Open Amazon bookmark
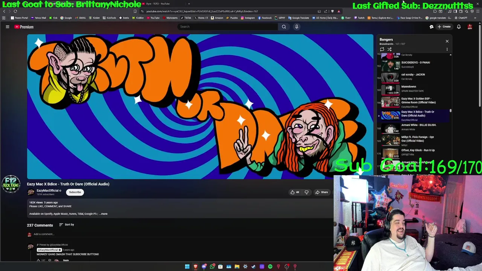Screen dimensions: 482x271 point(217,18)
